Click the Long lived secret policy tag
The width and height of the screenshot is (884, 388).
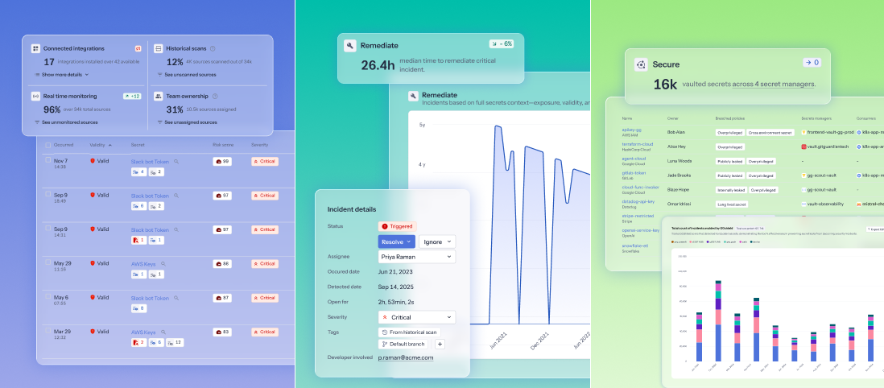732,204
